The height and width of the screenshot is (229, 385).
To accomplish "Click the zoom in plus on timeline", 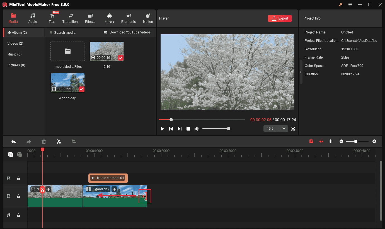I will tap(374, 141).
